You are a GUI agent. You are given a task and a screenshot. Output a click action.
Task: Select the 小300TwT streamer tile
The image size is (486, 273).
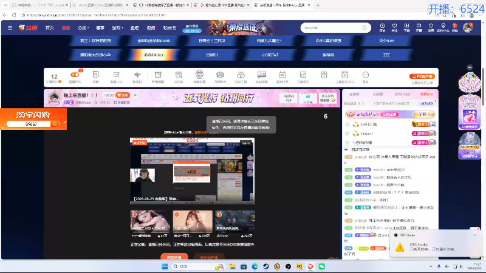pos(270,55)
